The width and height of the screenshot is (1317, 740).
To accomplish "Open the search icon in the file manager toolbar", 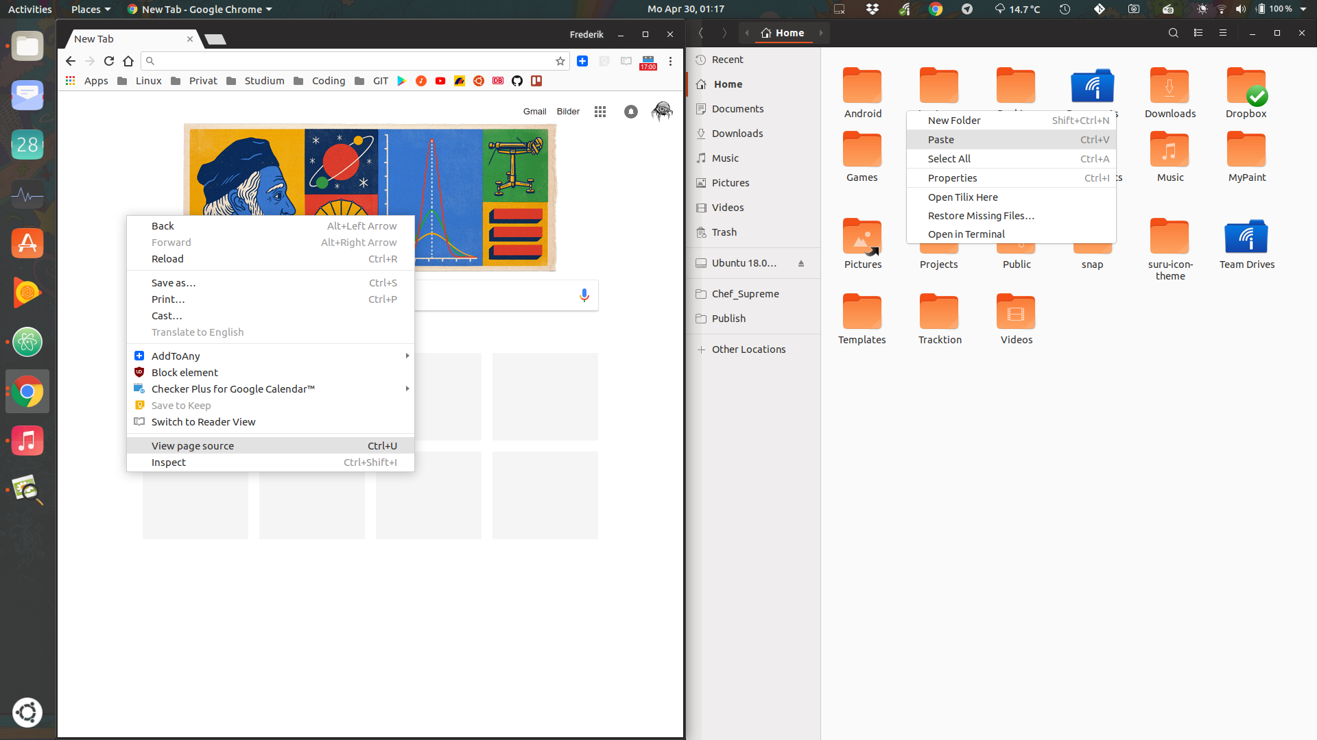I will coord(1174,32).
